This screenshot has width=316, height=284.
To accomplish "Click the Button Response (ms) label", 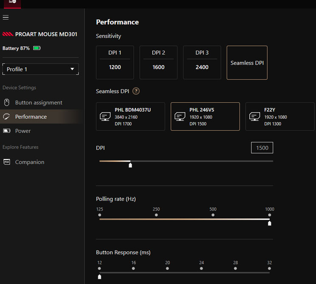I will pos(123,253).
